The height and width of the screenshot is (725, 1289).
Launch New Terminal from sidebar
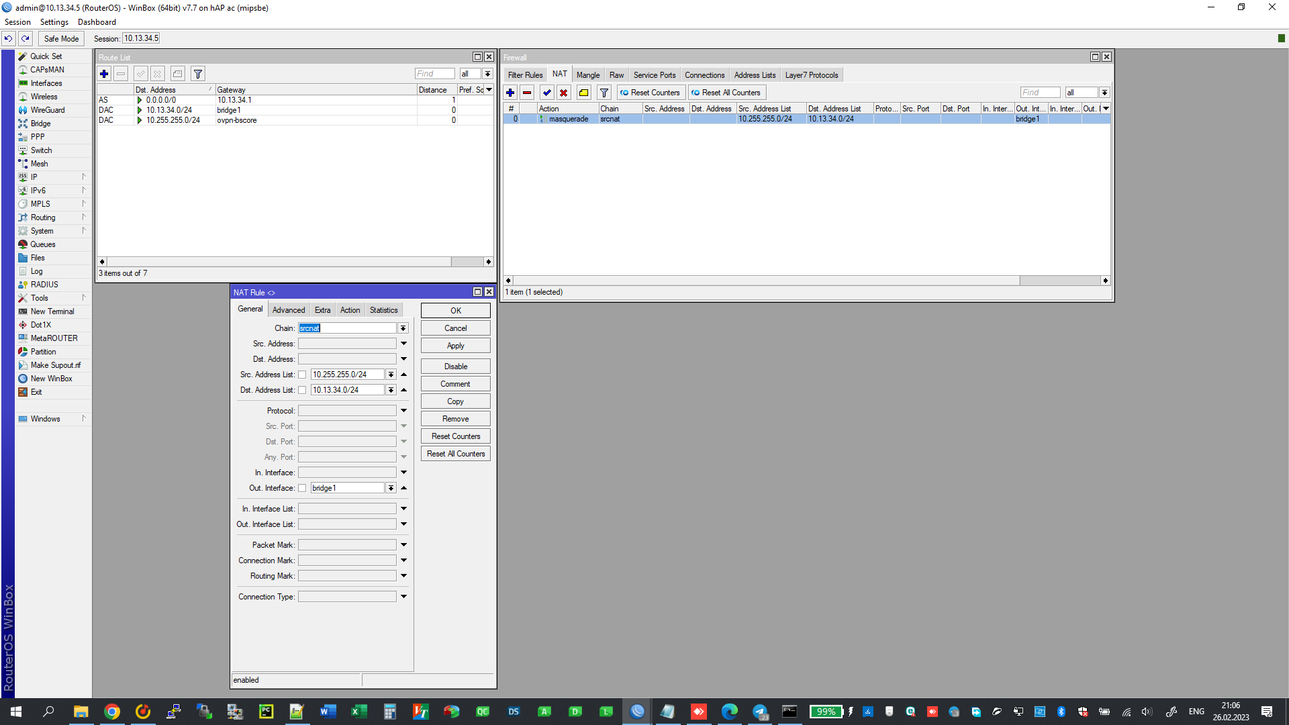[x=52, y=311]
